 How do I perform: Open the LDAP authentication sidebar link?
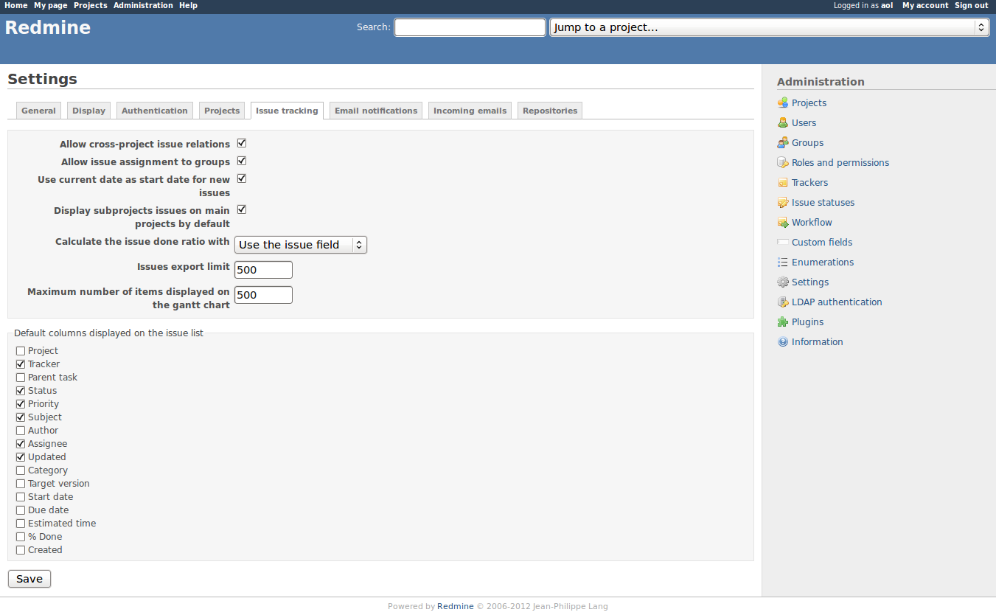click(837, 302)
